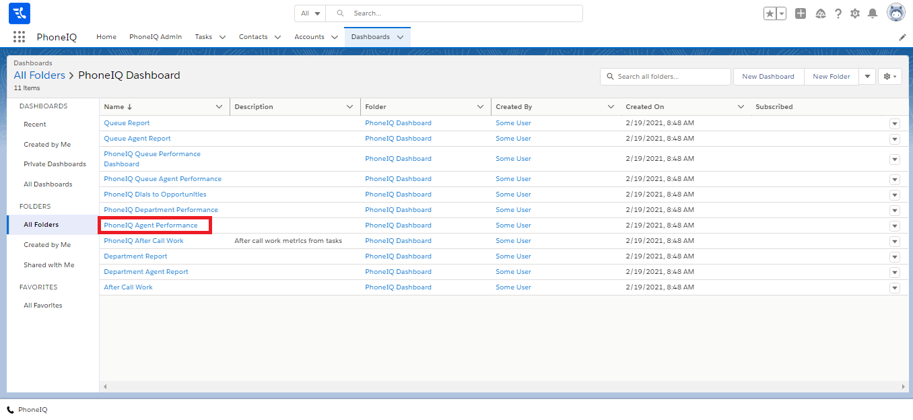Viewport: 913px width, 420px height.
Task: Open the Global Actions plus icon
Action: (801, 13)
